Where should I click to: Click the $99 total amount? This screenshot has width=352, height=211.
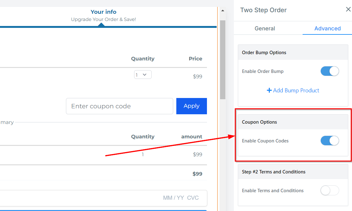(x=197, y=174)
